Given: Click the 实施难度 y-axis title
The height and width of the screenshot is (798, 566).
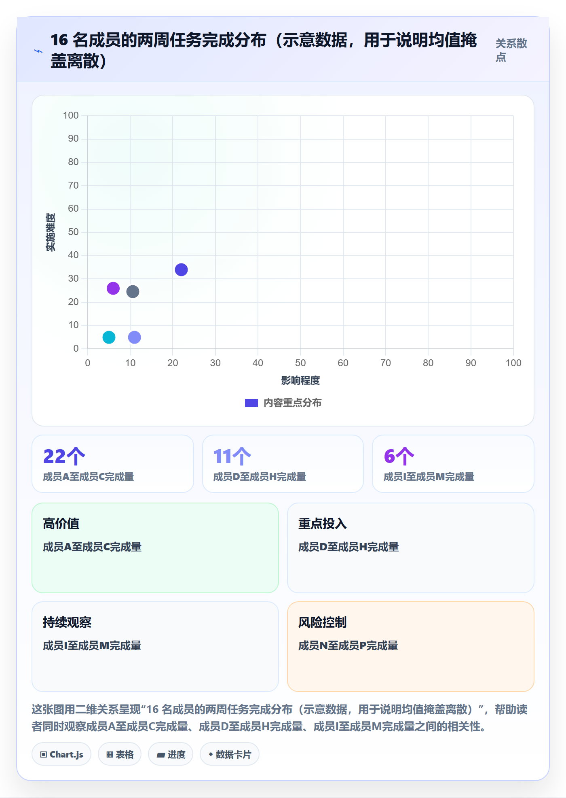Looking at the screenshot, I should click(x=51, y=232).
